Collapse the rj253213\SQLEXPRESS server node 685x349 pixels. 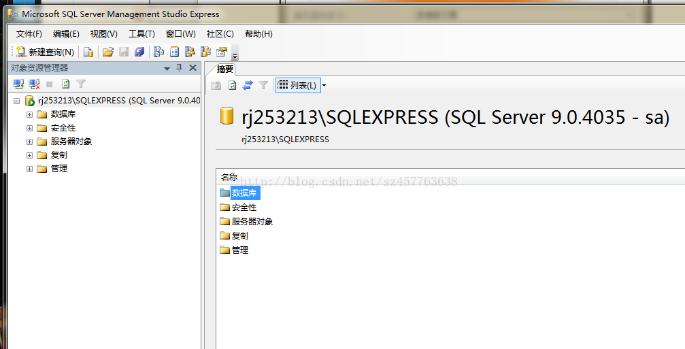click(16, 101)
